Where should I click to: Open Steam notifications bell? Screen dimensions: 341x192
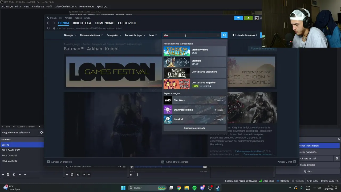point(248,18)
